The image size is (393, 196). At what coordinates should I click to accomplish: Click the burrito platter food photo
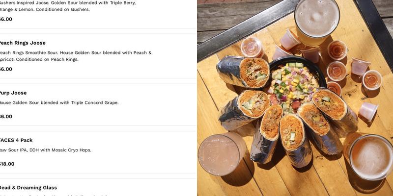click(x=295, y=98)
